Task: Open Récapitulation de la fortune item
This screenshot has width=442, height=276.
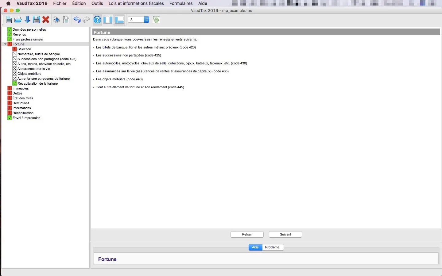Action: point(37,83)
